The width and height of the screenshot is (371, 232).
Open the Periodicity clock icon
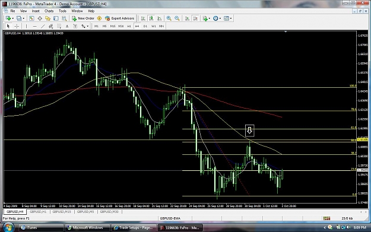(215, 18)
